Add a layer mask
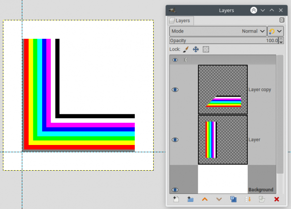Viewport: 291px width, 209px height. click(x=262, y=199)
